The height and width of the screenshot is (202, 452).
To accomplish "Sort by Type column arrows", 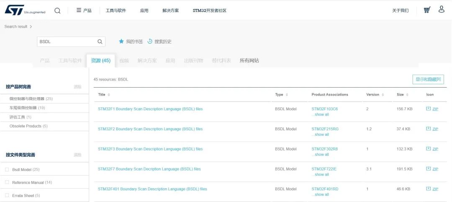I will 287,95.
